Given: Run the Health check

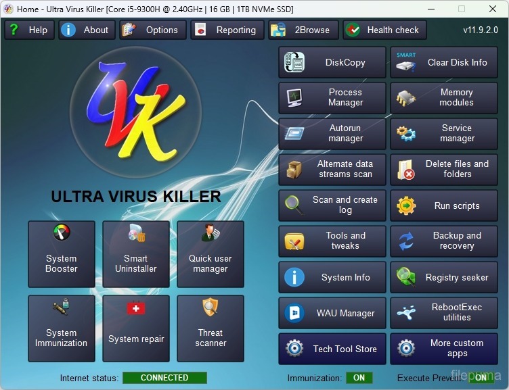Looking at the screenshot, I should [384, 30].
